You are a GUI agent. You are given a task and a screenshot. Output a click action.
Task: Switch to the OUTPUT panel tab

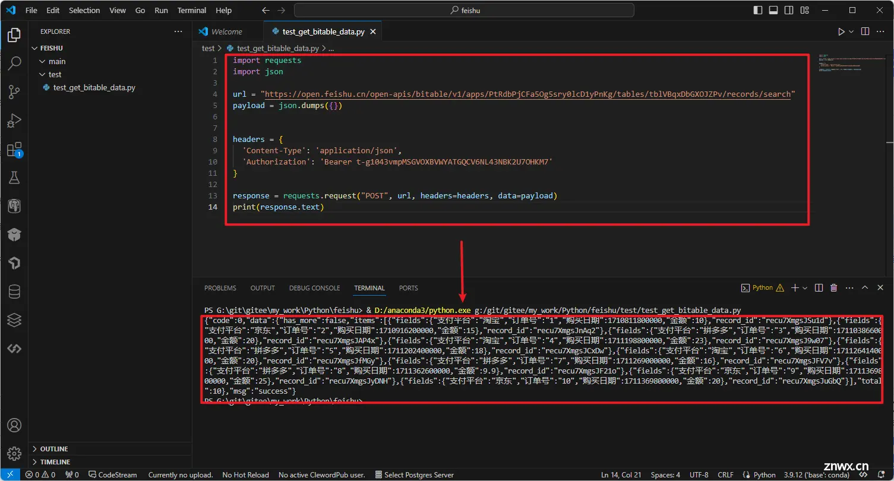click(263, 288)
